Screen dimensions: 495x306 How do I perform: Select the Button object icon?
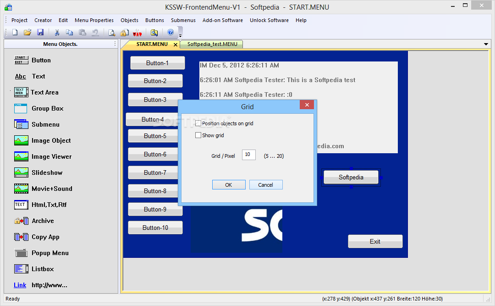coord(21,60)
